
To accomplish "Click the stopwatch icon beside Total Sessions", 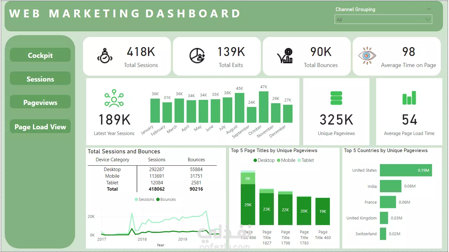I will click(105, 56).
